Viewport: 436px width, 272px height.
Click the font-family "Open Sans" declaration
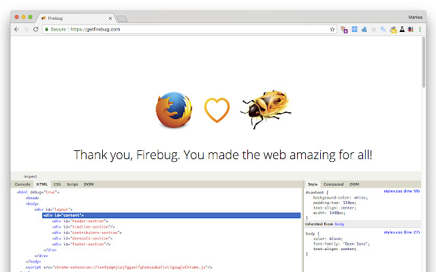341,243
